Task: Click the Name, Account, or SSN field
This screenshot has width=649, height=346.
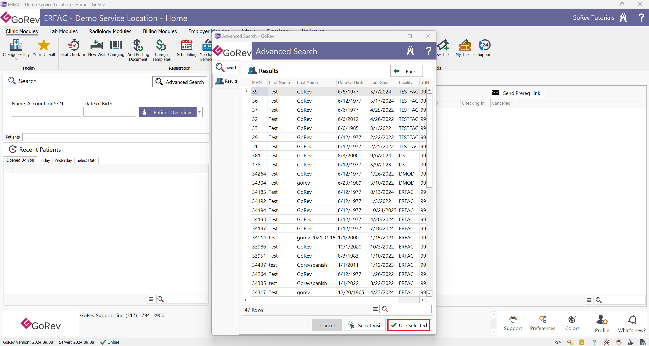Action: pyautogui.click(x=46, y=112)
